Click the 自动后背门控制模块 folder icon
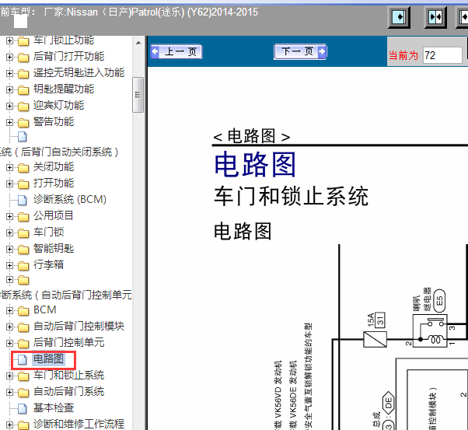The height and width of the screenshot is (430, 468). tap(23, 327)
